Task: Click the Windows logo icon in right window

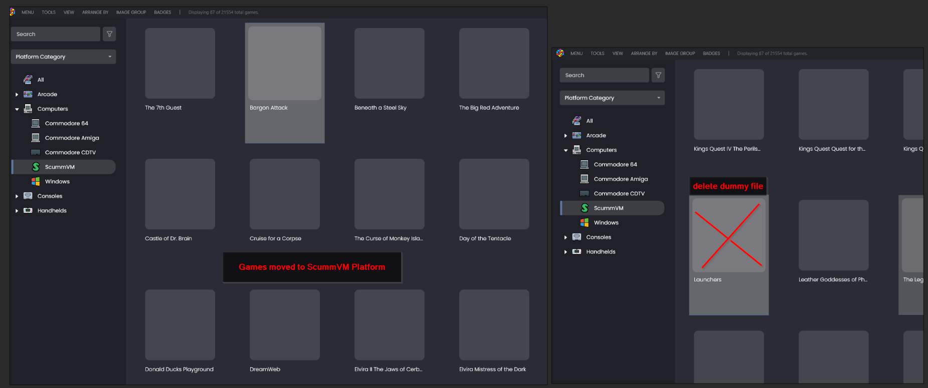Action: (585, 222)
